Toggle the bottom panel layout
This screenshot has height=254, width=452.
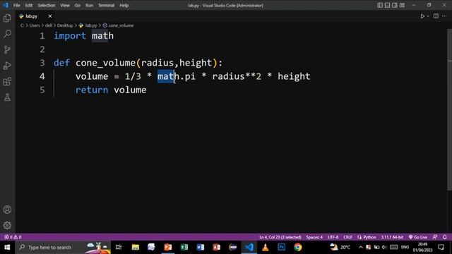[x=388, y=5]
